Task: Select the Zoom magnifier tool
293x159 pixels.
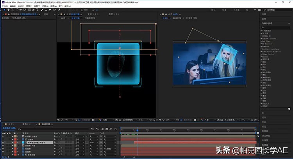Action: [x=11, y=11]
